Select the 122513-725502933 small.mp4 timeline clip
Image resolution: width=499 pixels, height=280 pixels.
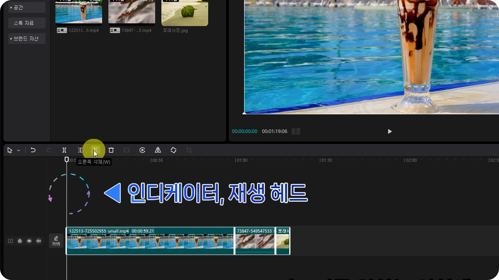150,241
